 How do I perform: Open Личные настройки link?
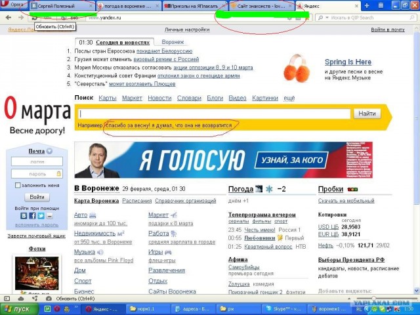pos(187,30)
